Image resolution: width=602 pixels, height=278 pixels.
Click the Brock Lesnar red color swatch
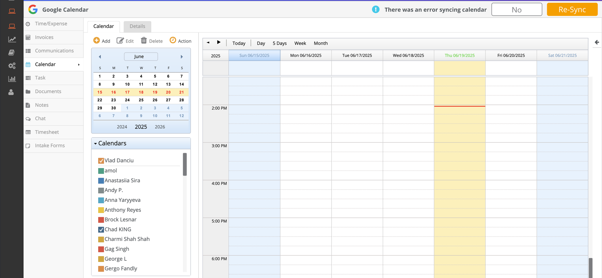[101, 220]
